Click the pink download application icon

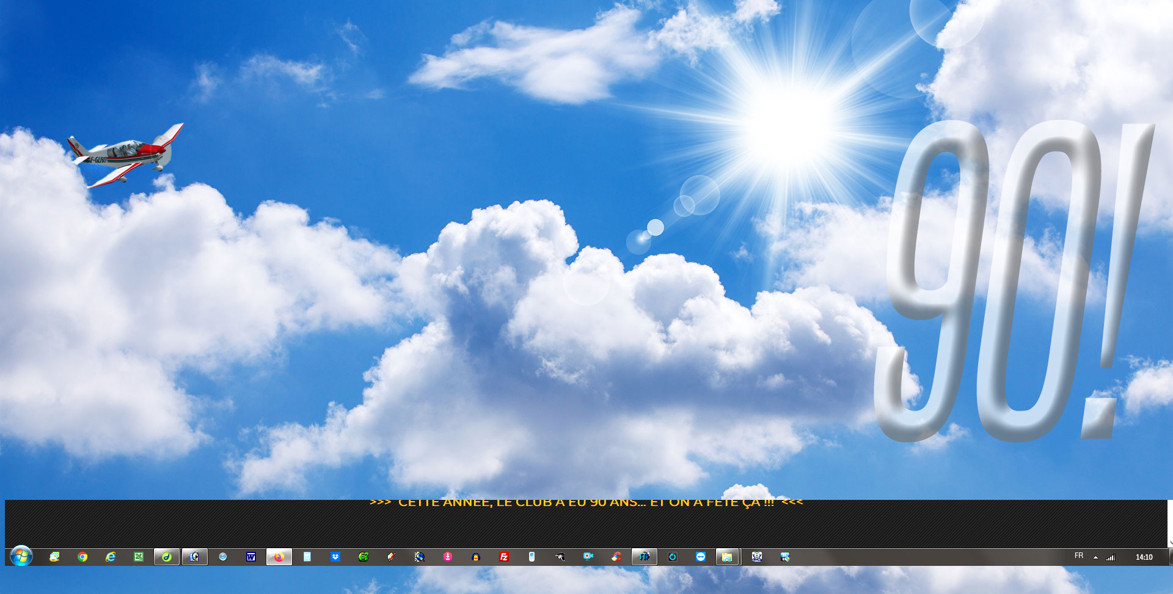(x=448, y=557)
